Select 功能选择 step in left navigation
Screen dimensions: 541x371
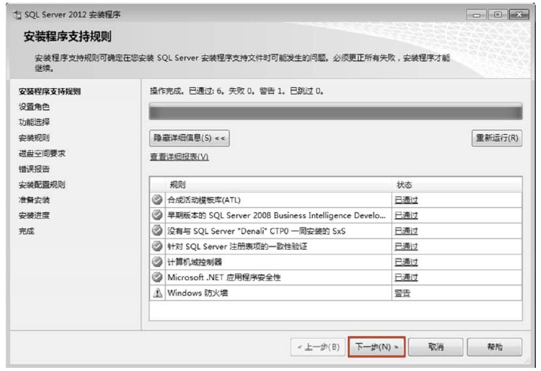34,122
